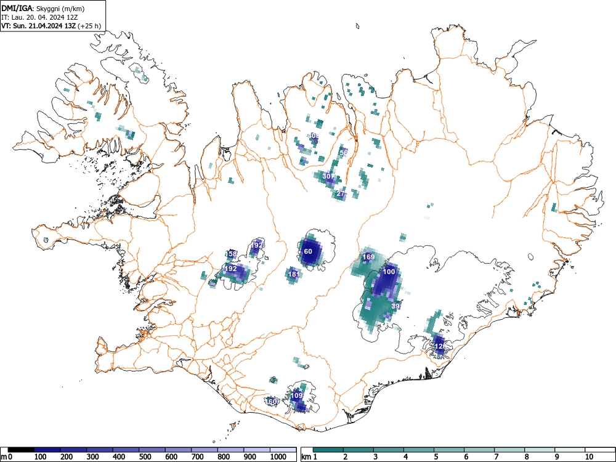Select the 169 value on the map
The width and height of the screenshot is (616, 462).
tap(368, 257)
